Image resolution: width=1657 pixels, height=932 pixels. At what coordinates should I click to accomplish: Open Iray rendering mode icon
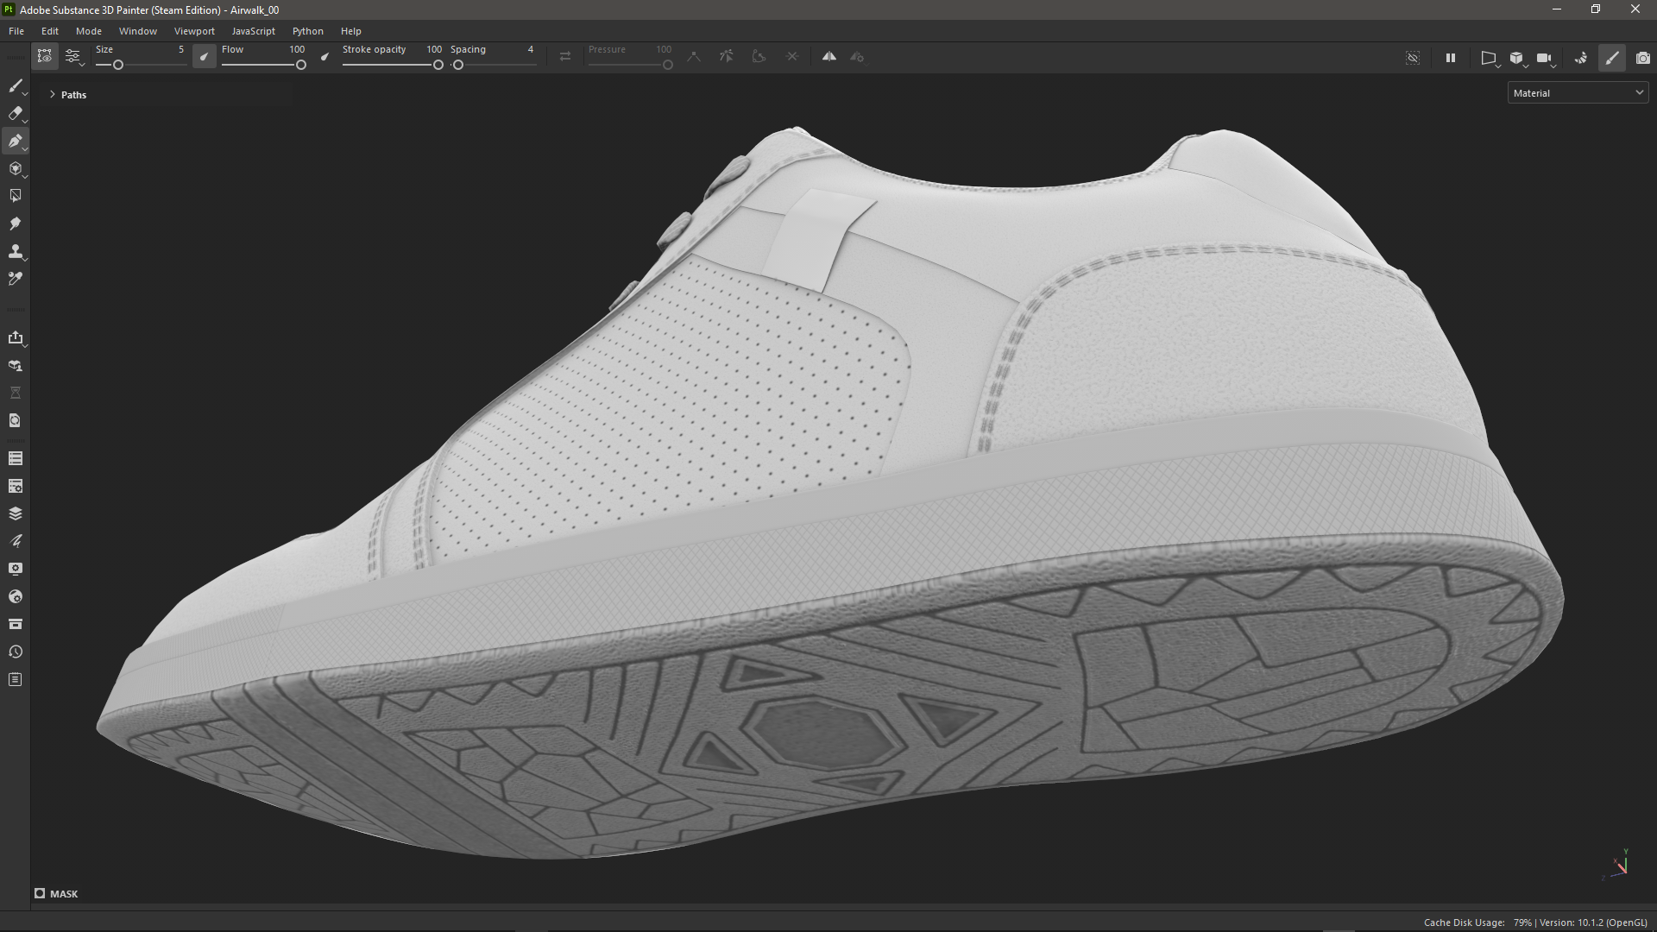1580,58
